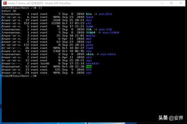Click the etc directory name

[89, 23]
